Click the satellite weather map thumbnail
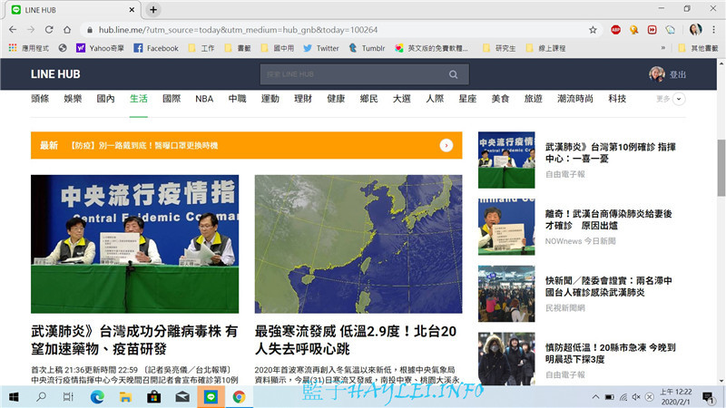Image resolution: width=726 pixels, height=408 pixels. point(358,244)
